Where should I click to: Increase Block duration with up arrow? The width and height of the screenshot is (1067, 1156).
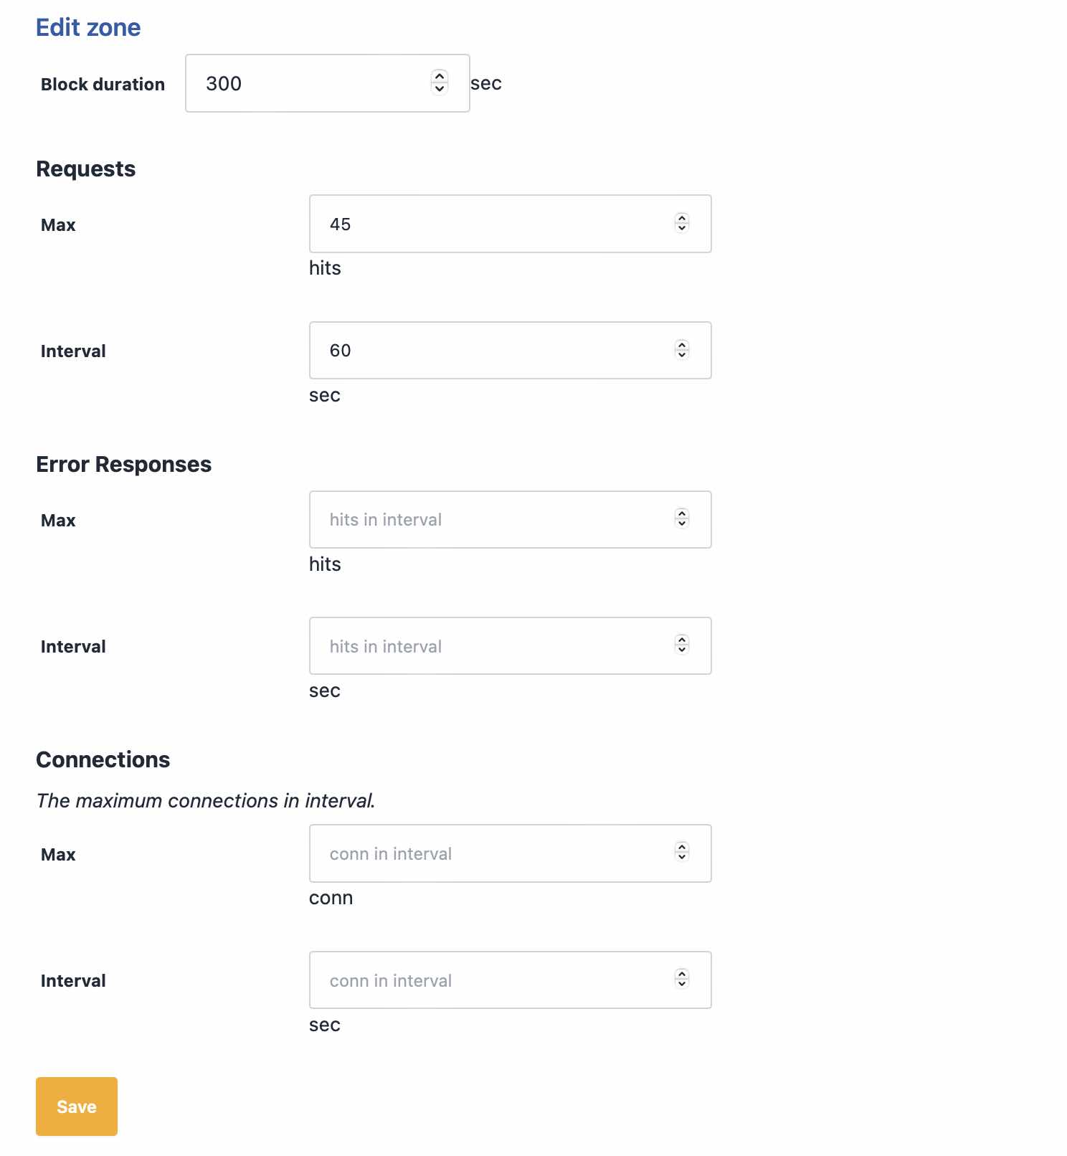[x=440, y=76]
